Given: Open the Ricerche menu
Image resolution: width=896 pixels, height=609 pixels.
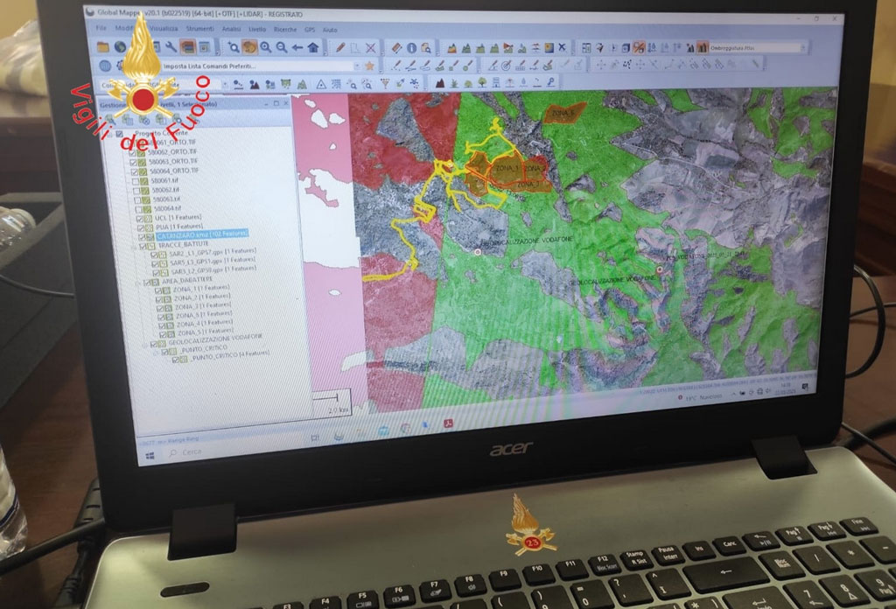Looking at the screenshot, I should pos(285,29).
